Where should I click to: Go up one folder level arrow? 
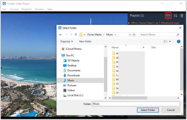coord(76,34)
